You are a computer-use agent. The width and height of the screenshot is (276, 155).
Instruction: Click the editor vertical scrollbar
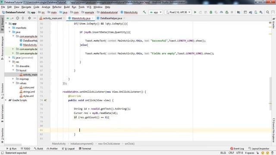point(270,94)
